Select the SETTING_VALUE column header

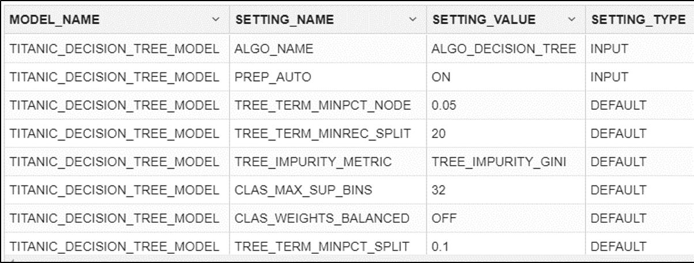(x=483, y=20)
